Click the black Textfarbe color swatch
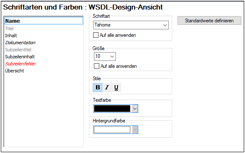Screen dimensions: 245x153 pos(112,109)
